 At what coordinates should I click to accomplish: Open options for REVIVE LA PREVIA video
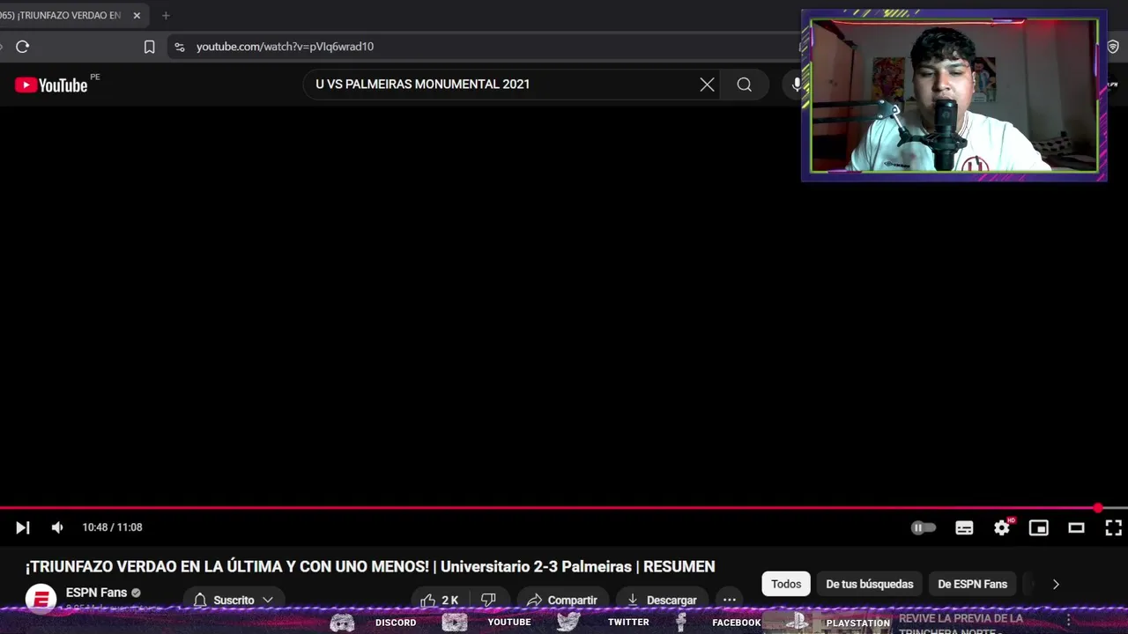coord(1068,620)
